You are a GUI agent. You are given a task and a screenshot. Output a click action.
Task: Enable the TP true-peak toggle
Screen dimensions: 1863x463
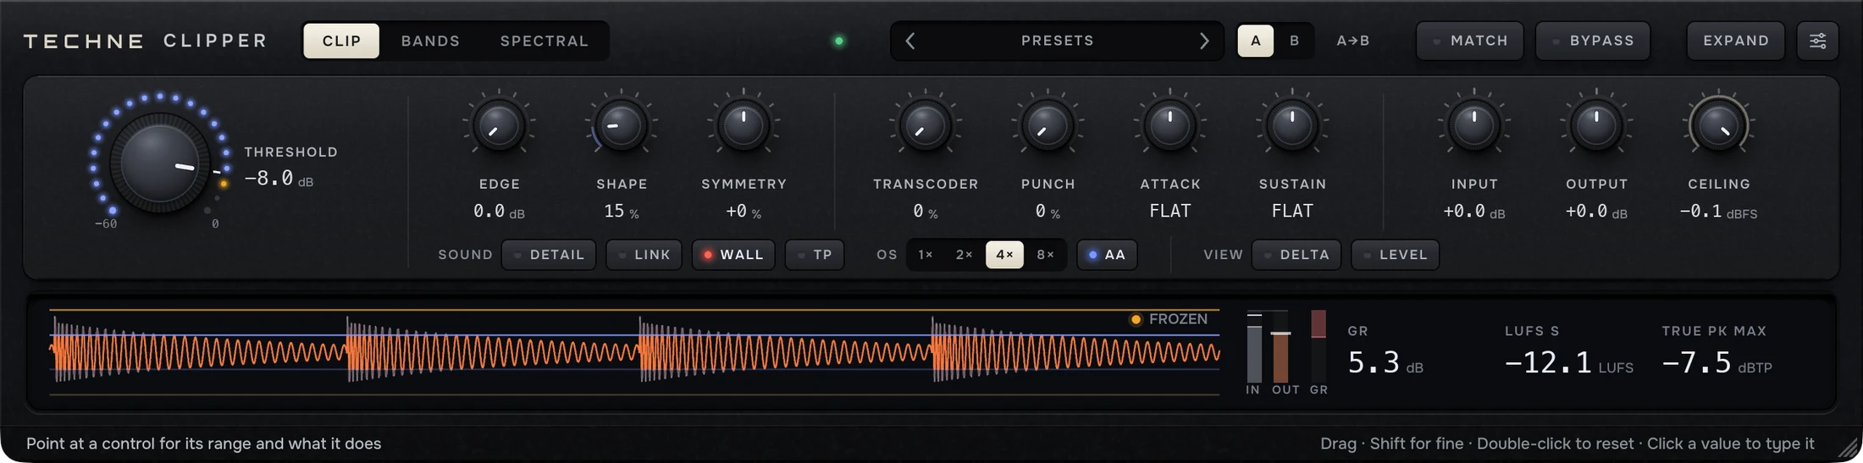point(814,255)
